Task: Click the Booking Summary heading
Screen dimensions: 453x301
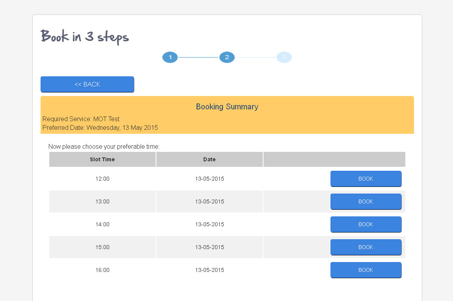Action: tap(227, 107)
